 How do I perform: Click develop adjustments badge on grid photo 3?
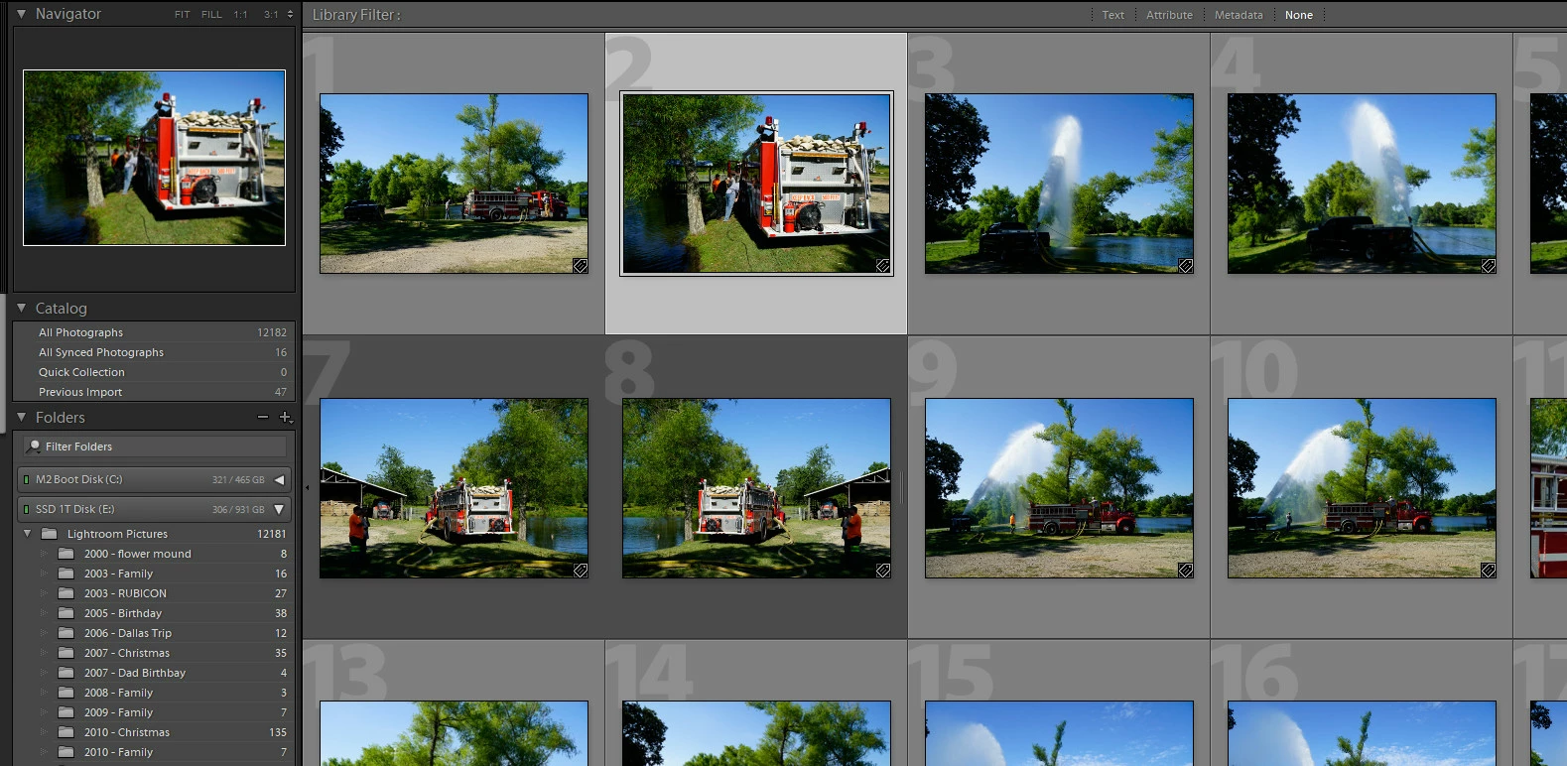coord(1186,266)
